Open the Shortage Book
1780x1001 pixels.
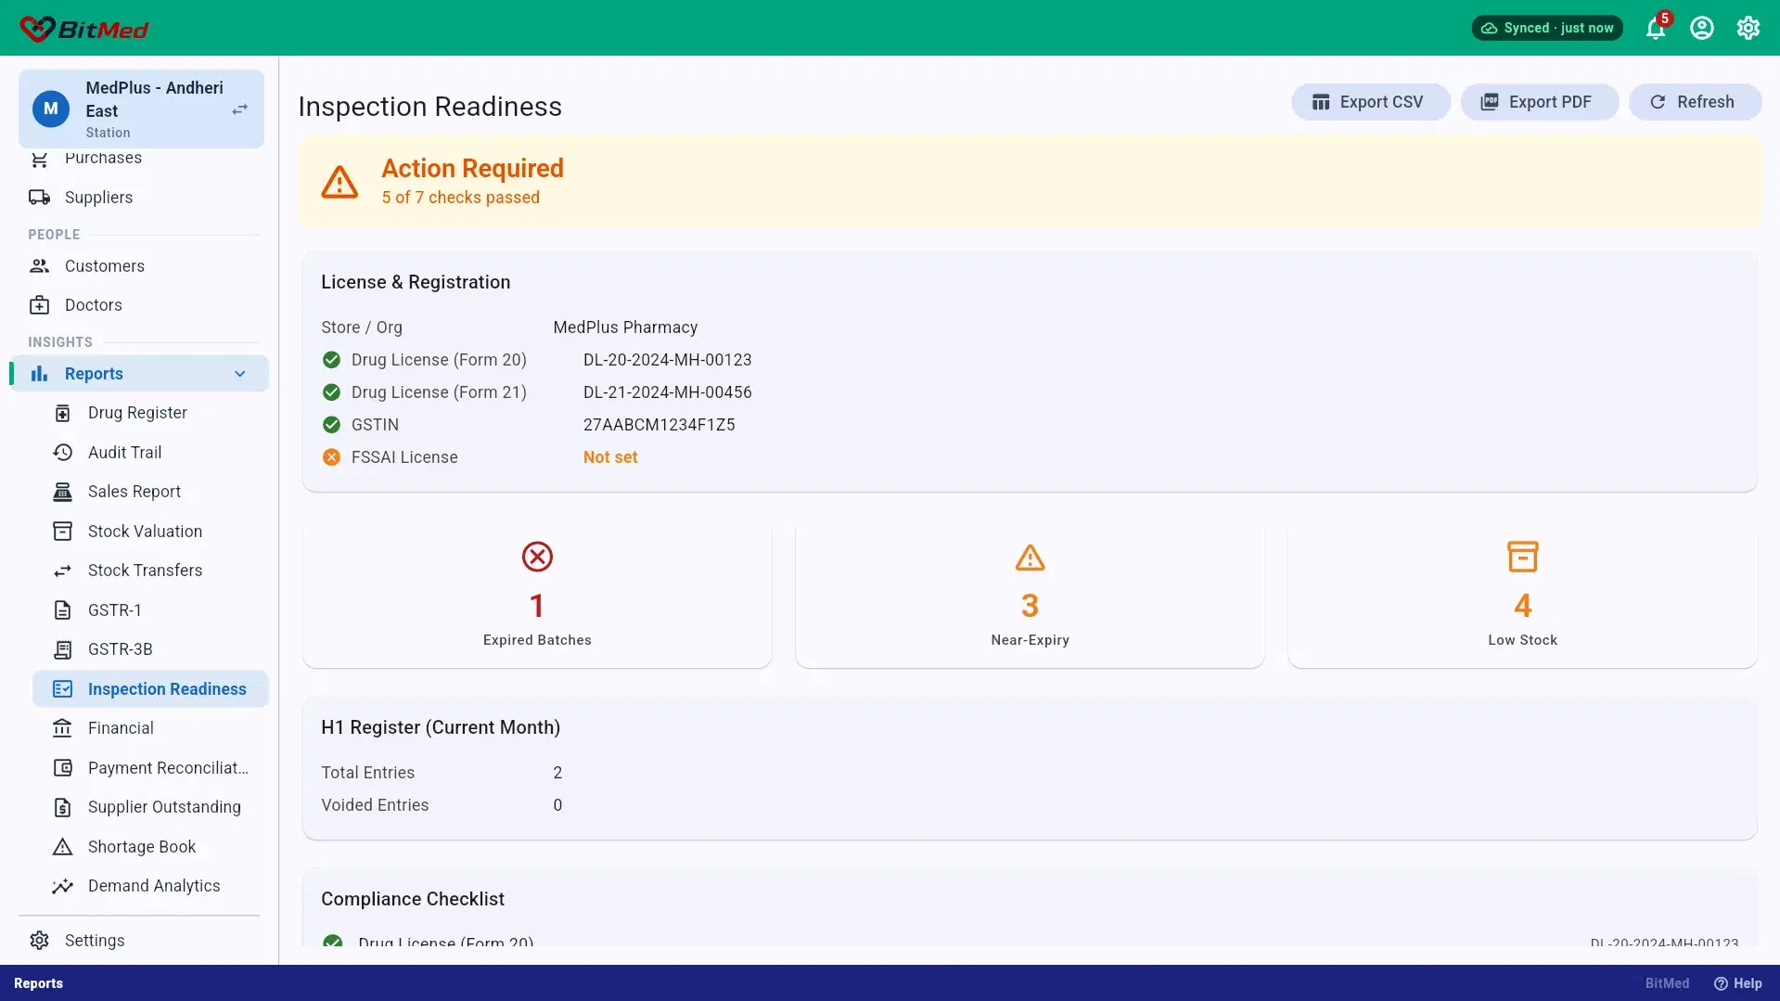tap(150, 847)
